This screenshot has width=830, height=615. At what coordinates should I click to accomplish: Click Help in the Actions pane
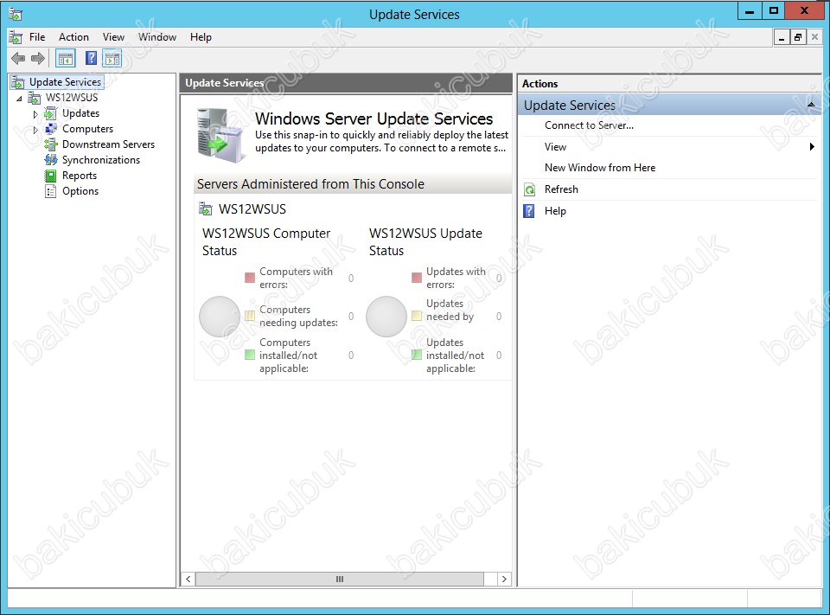(555, 211)
